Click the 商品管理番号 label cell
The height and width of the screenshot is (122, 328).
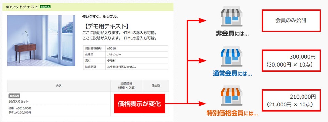click(x=94, y=48)
